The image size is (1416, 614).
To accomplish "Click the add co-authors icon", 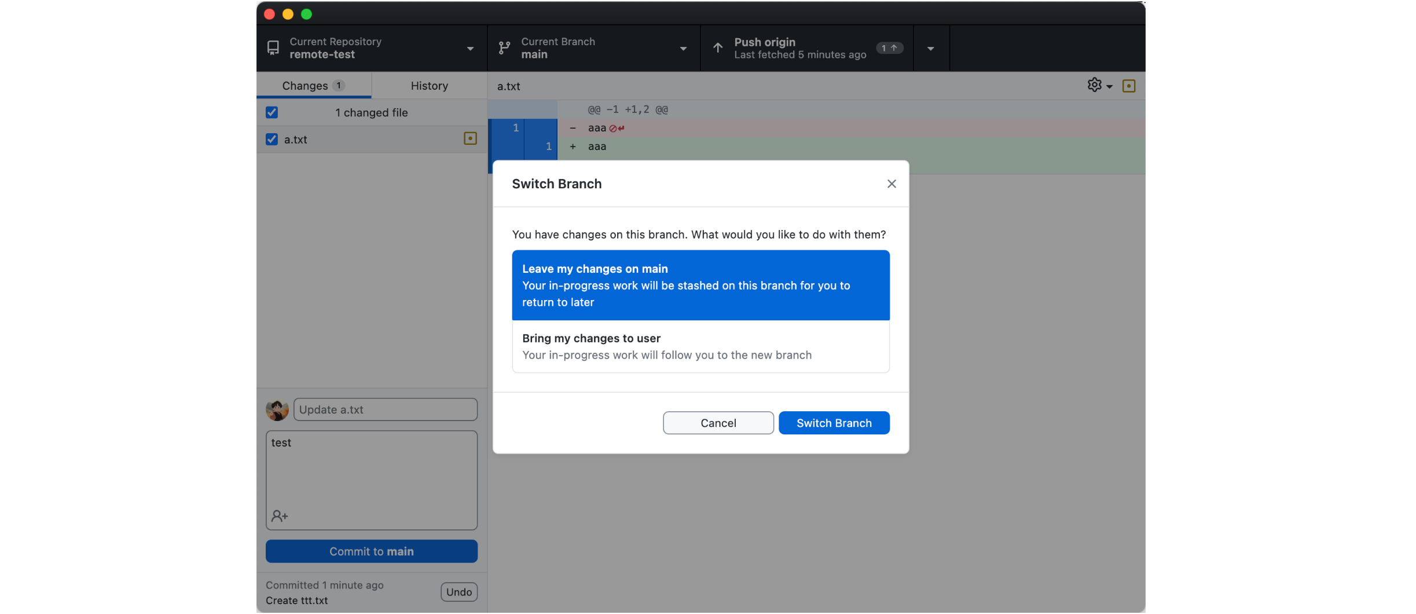I will 280,516.
